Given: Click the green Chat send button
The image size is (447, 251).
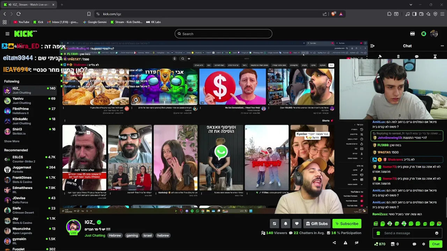Looking at the screenshot, I should tap(435, 244).
